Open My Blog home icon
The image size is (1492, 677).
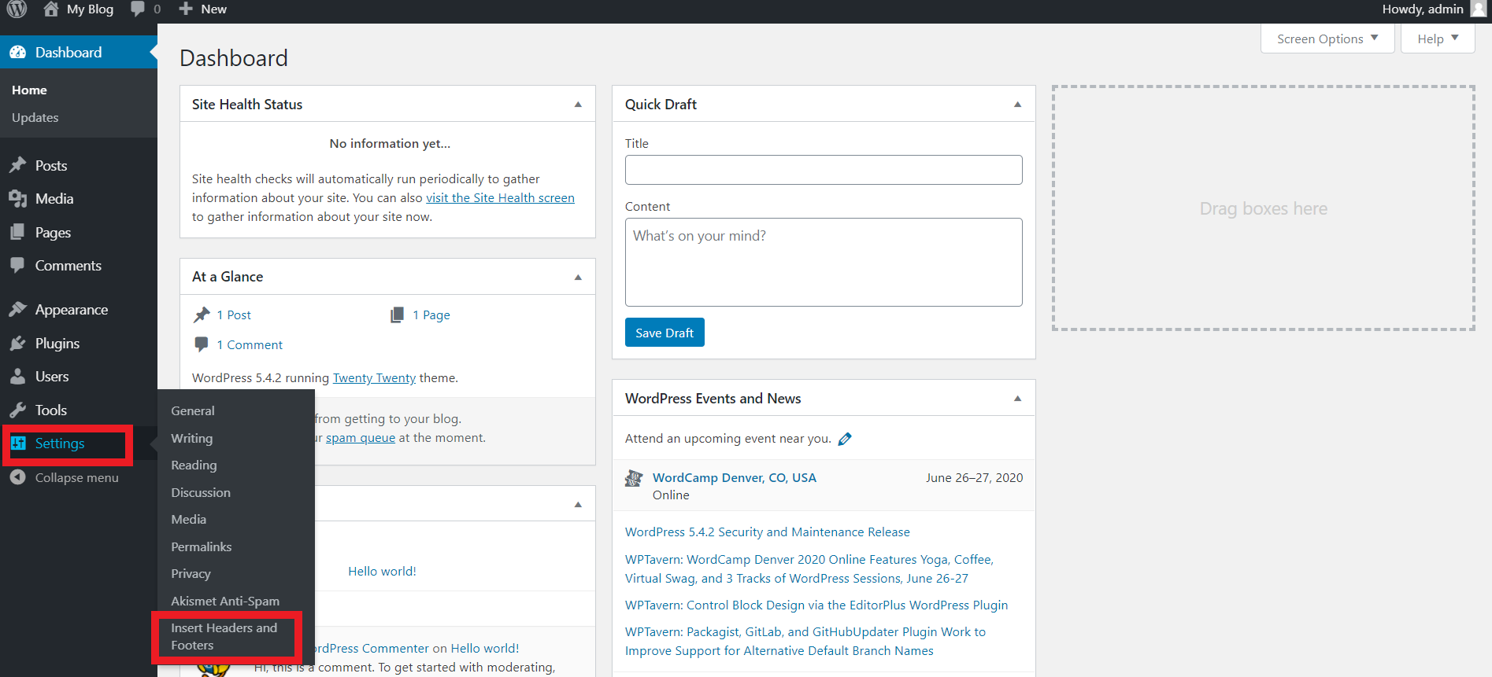pyautogui.click(x=51, y=9)
